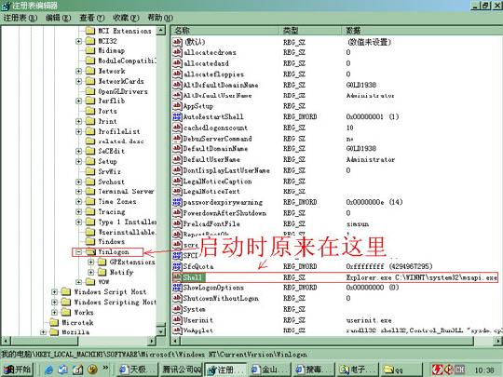This screenshot has width=503, height=377.
Task: Open the 注册表 menu
Action: (20, 18)
